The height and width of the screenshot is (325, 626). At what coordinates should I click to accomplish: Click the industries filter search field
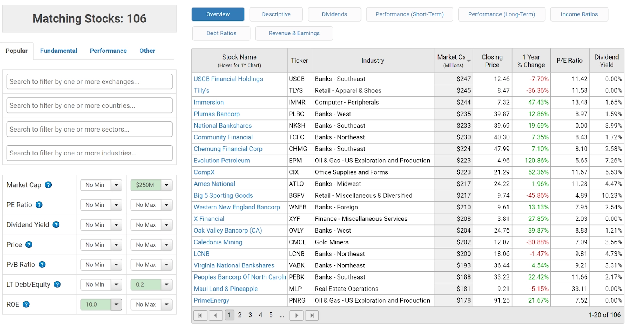click(x=90, y=153)
